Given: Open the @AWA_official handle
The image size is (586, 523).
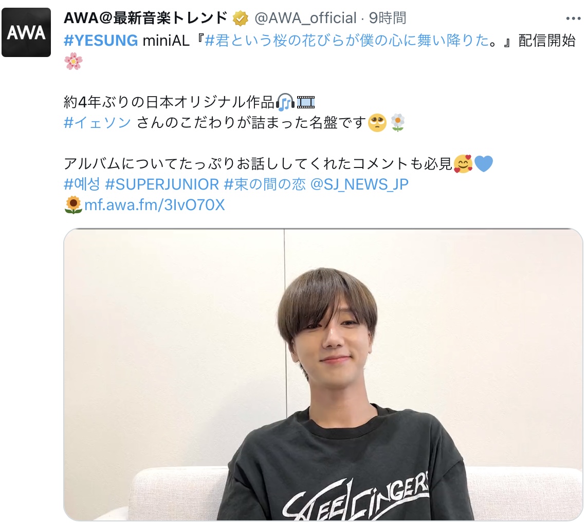Looking at the screenshot, I should pyautogui.click(x=306, y=18).
